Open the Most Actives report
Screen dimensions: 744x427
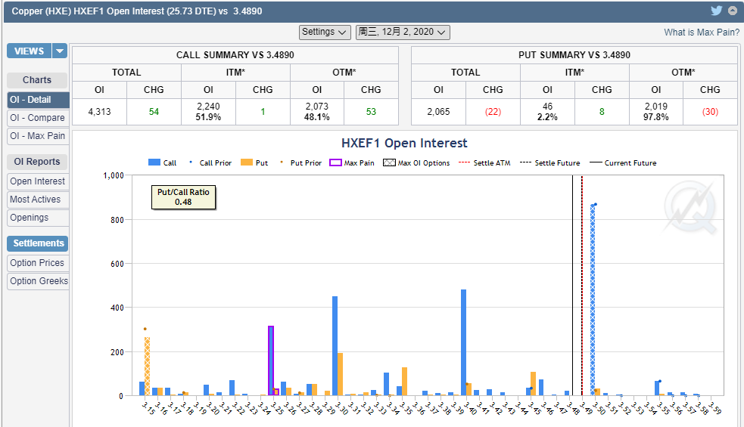[38, 200]
